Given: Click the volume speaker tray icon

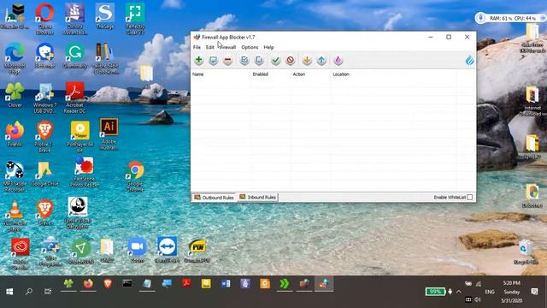Looking at the screenshot, I should coord(478,299).
